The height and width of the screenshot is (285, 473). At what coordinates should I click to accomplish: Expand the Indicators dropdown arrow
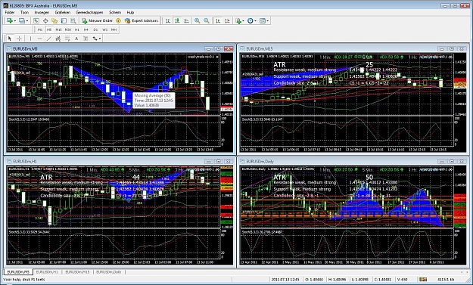point(243,20)
